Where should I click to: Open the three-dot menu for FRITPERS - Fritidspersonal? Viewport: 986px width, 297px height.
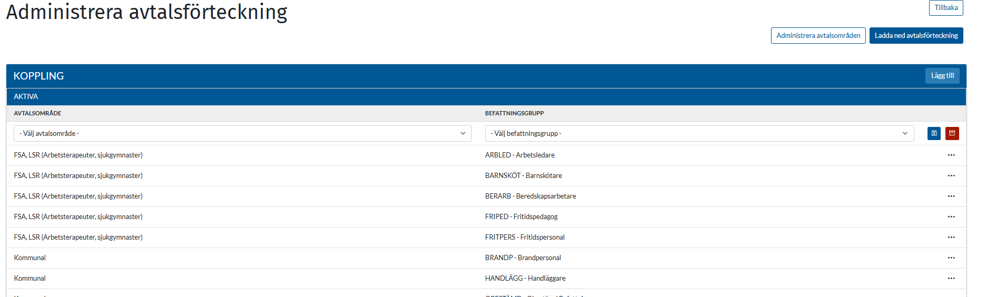951,237
